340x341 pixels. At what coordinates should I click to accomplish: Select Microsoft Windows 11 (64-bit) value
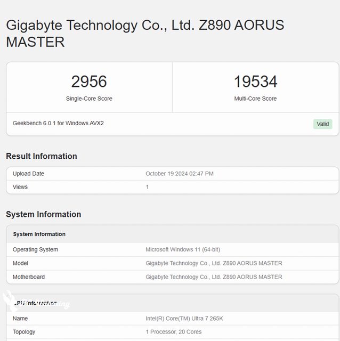183,249
